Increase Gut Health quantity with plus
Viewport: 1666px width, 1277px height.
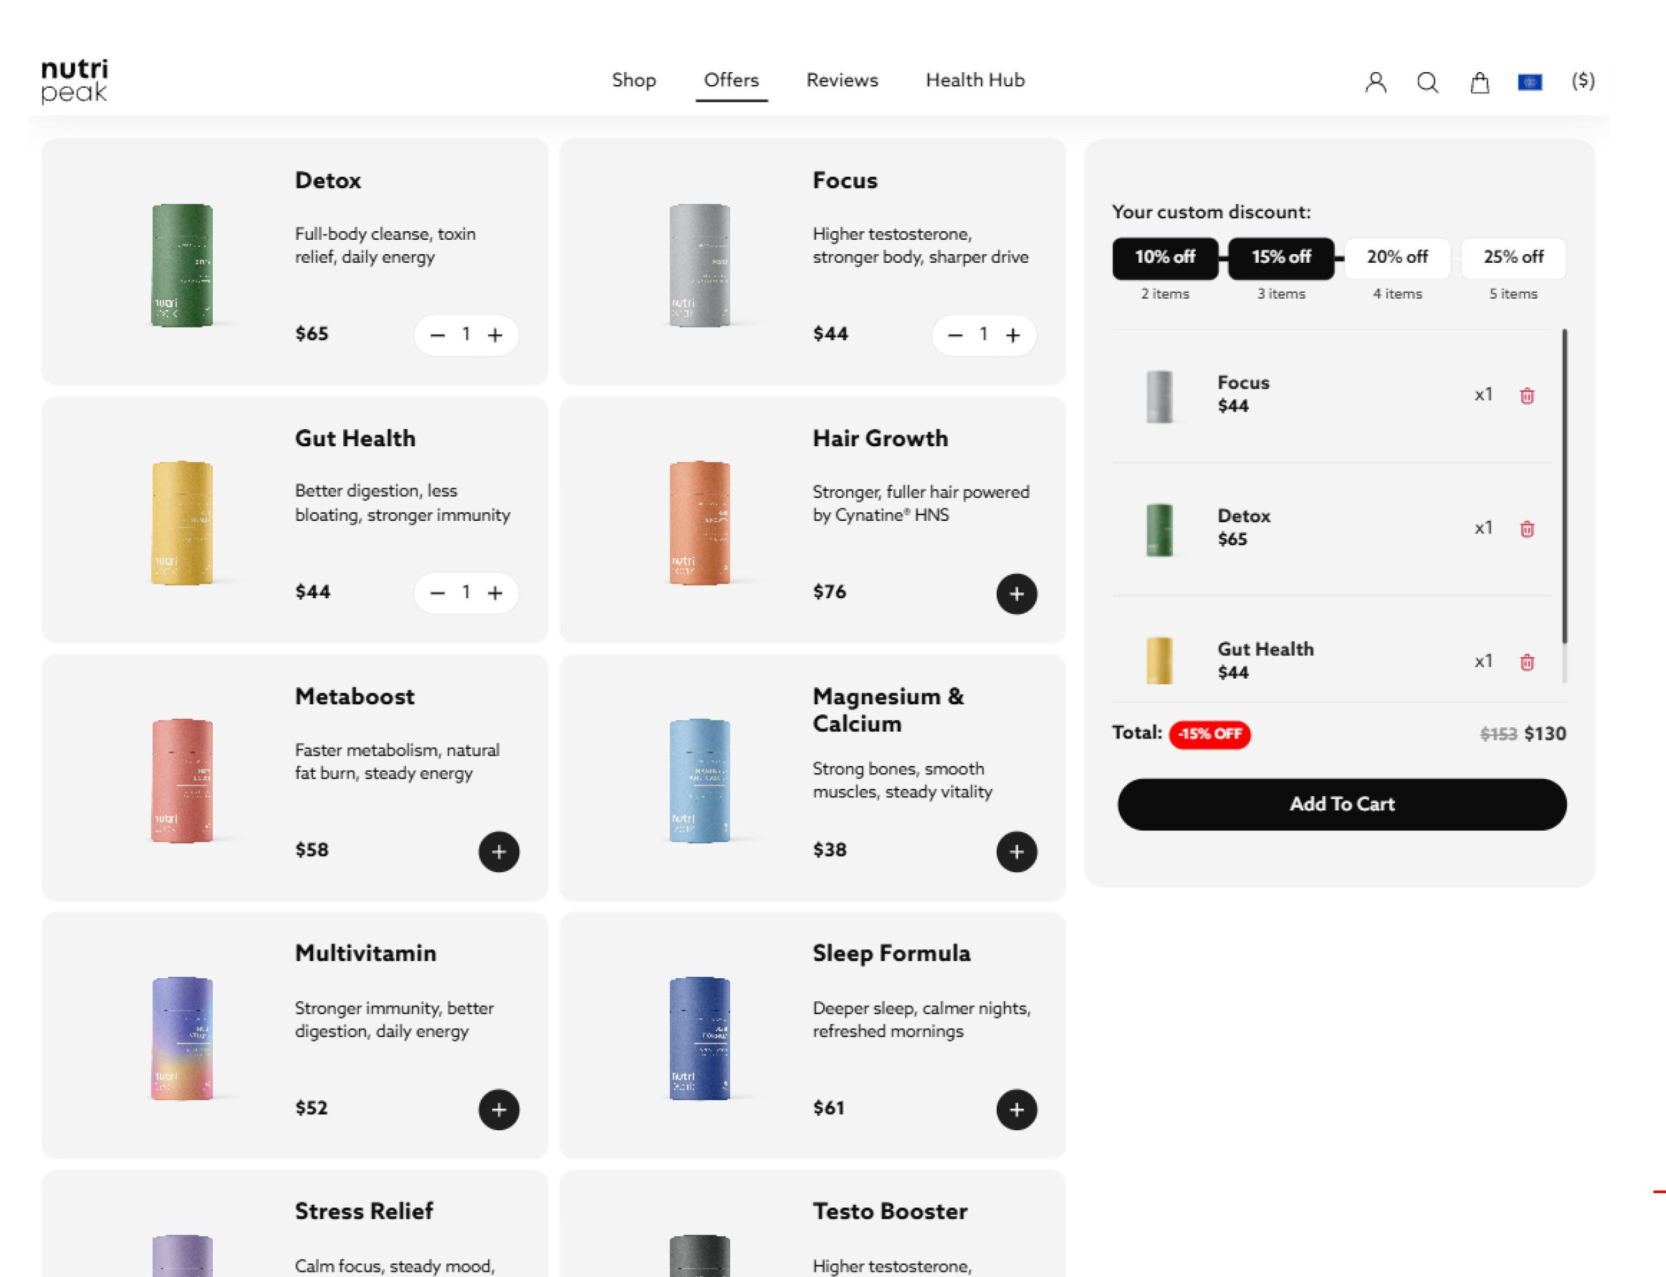point(494,592)
